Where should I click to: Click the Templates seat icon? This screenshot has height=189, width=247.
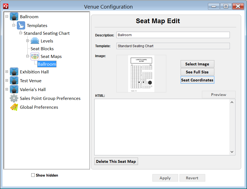click(x=21, y=25)
